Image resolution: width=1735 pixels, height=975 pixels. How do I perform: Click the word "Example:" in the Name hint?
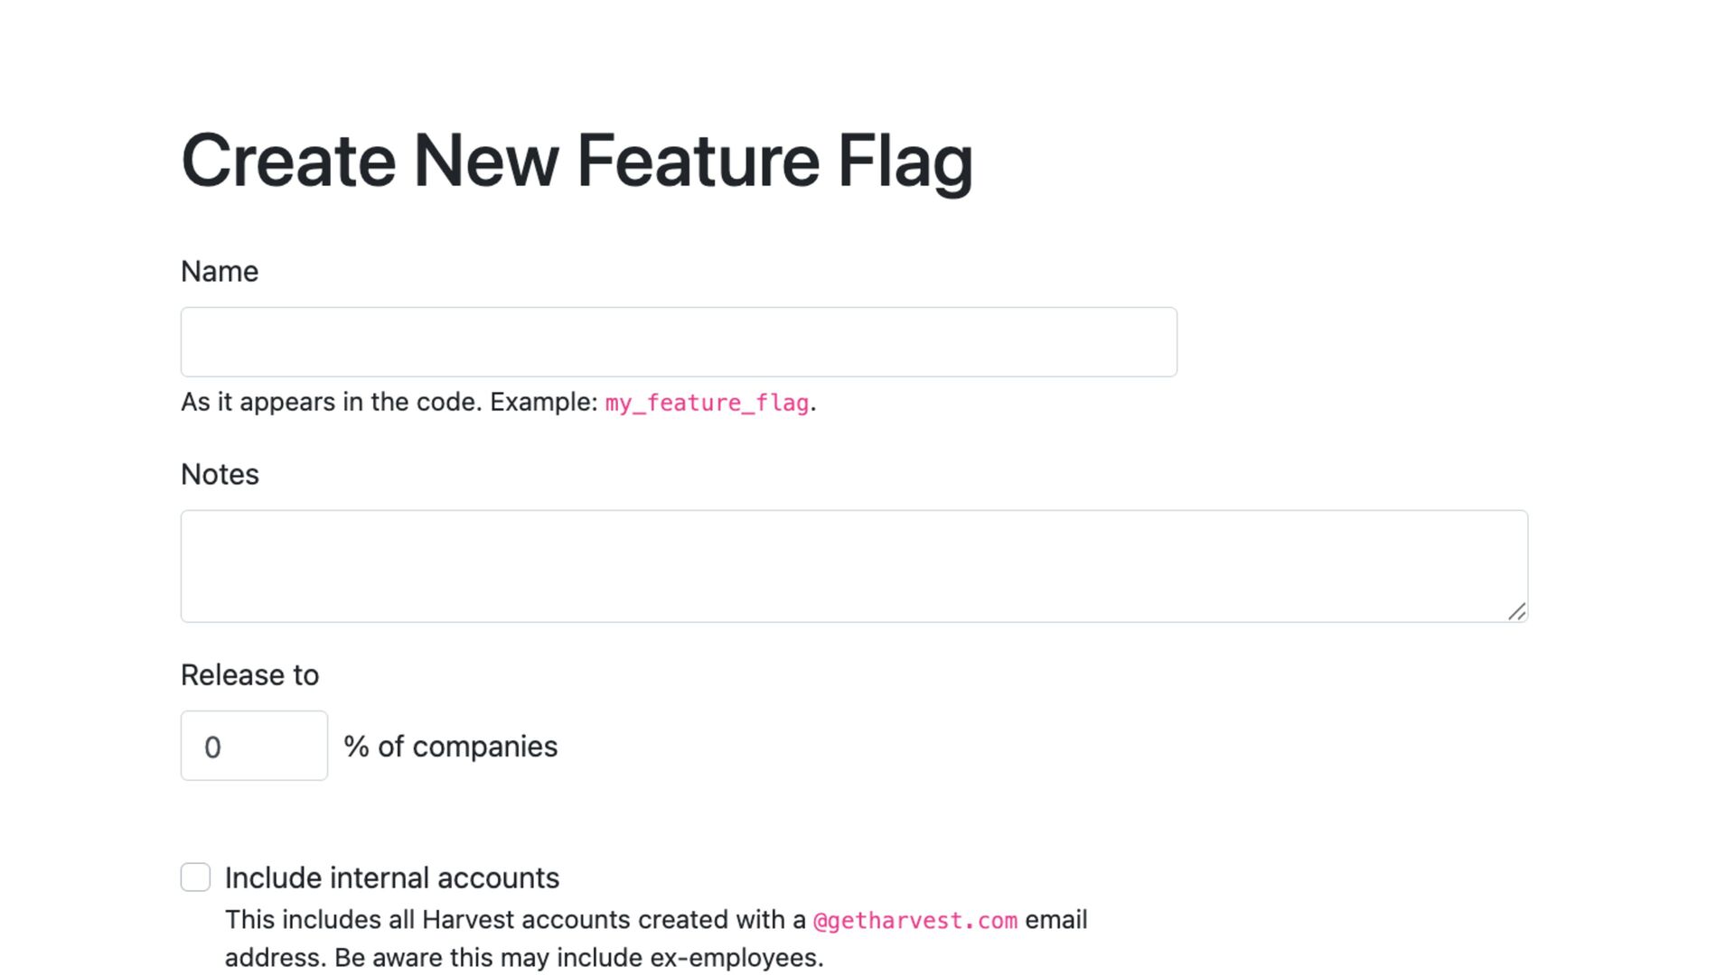pyautogui.click(x=543, y=403)
